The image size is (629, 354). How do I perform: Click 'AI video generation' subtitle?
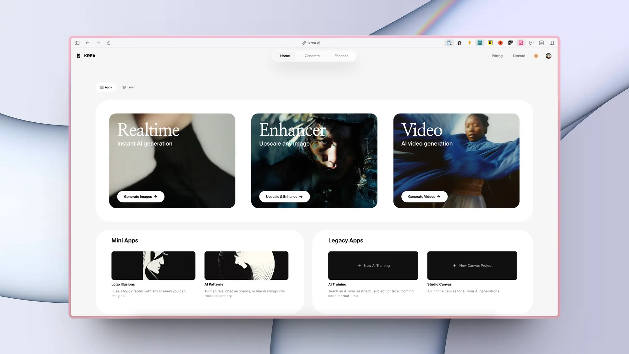point(427,143)
